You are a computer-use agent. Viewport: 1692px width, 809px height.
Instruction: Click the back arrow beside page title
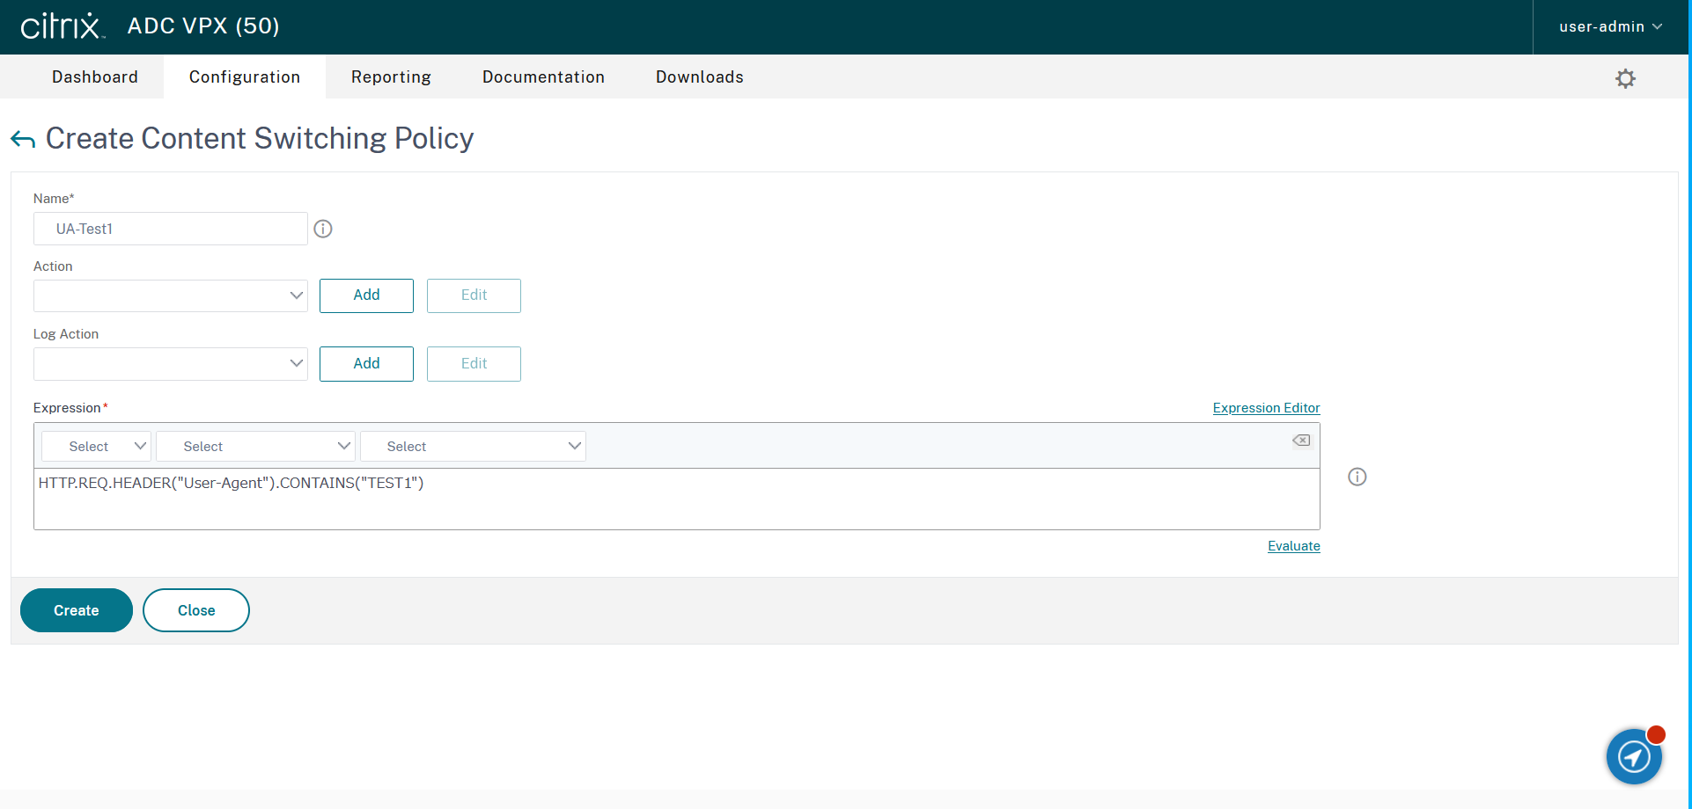coord(23,139)
